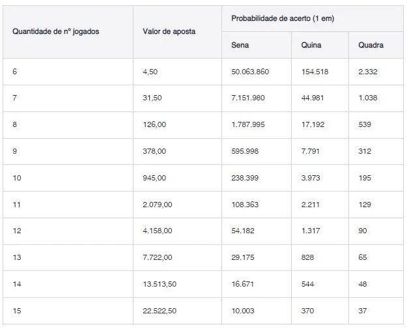Select the "Quina" sub-header cell

(x=311, y=46)
